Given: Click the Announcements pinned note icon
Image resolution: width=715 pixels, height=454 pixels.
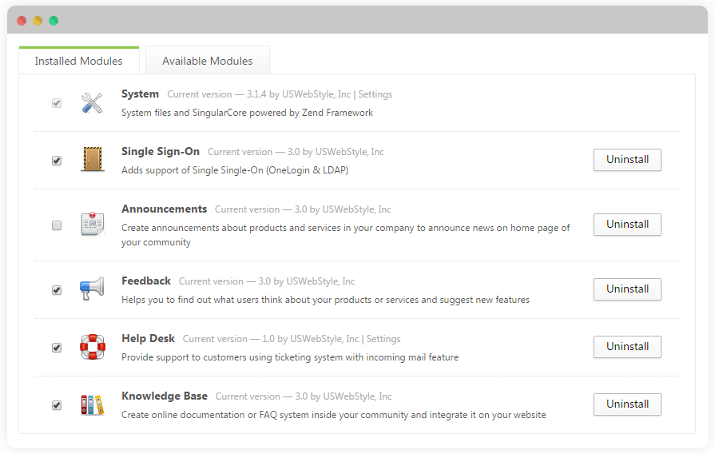Looking at the screenshot, I should (93, 224).
